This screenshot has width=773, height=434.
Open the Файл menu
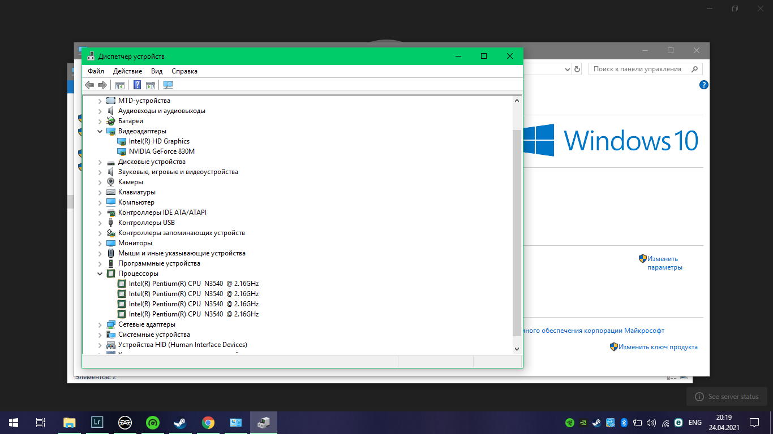[96, 71]
